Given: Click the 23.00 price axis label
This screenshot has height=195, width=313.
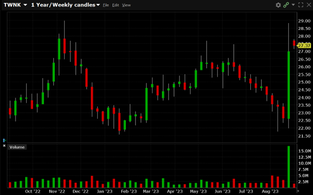Looking at the screenshot, I should pos(304,113).
